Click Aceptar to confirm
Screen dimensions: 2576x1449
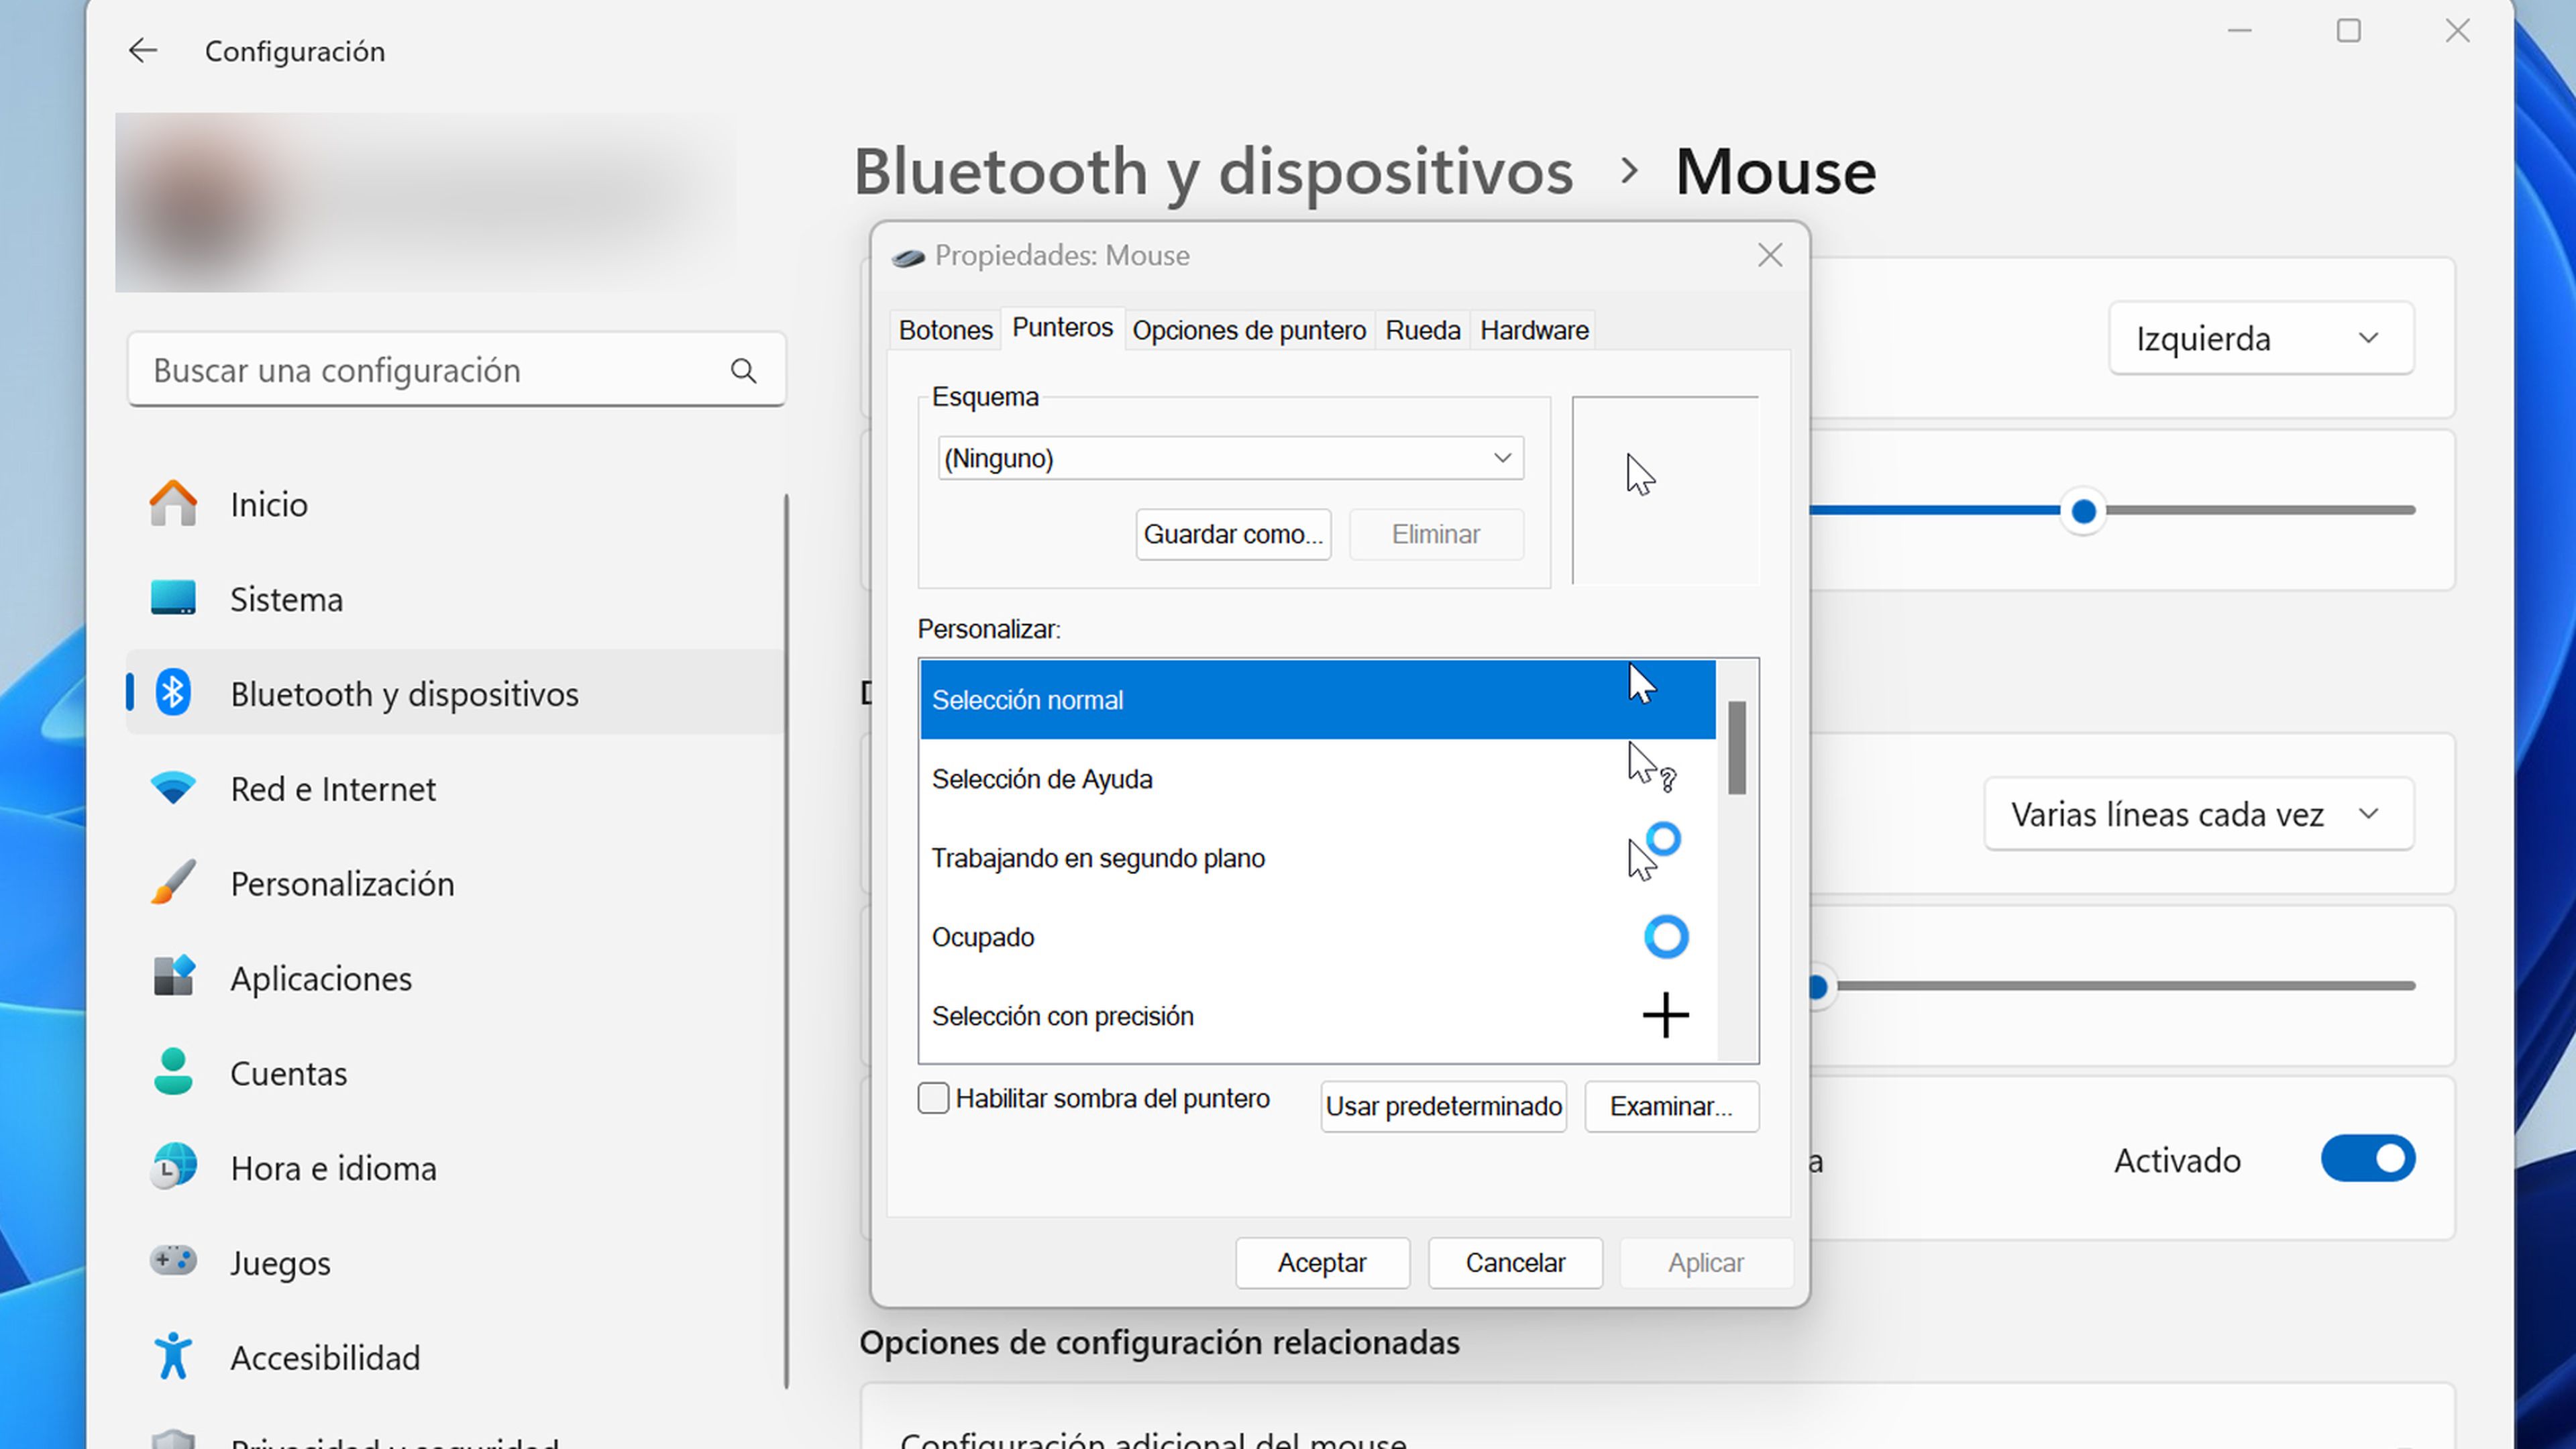click(1322, 1262)
